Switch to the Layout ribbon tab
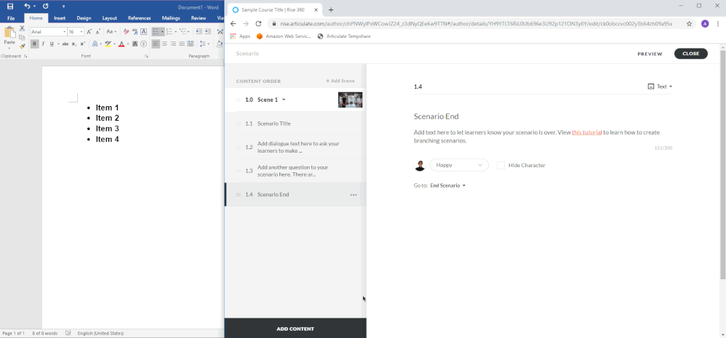 click(x=109, y=18)
